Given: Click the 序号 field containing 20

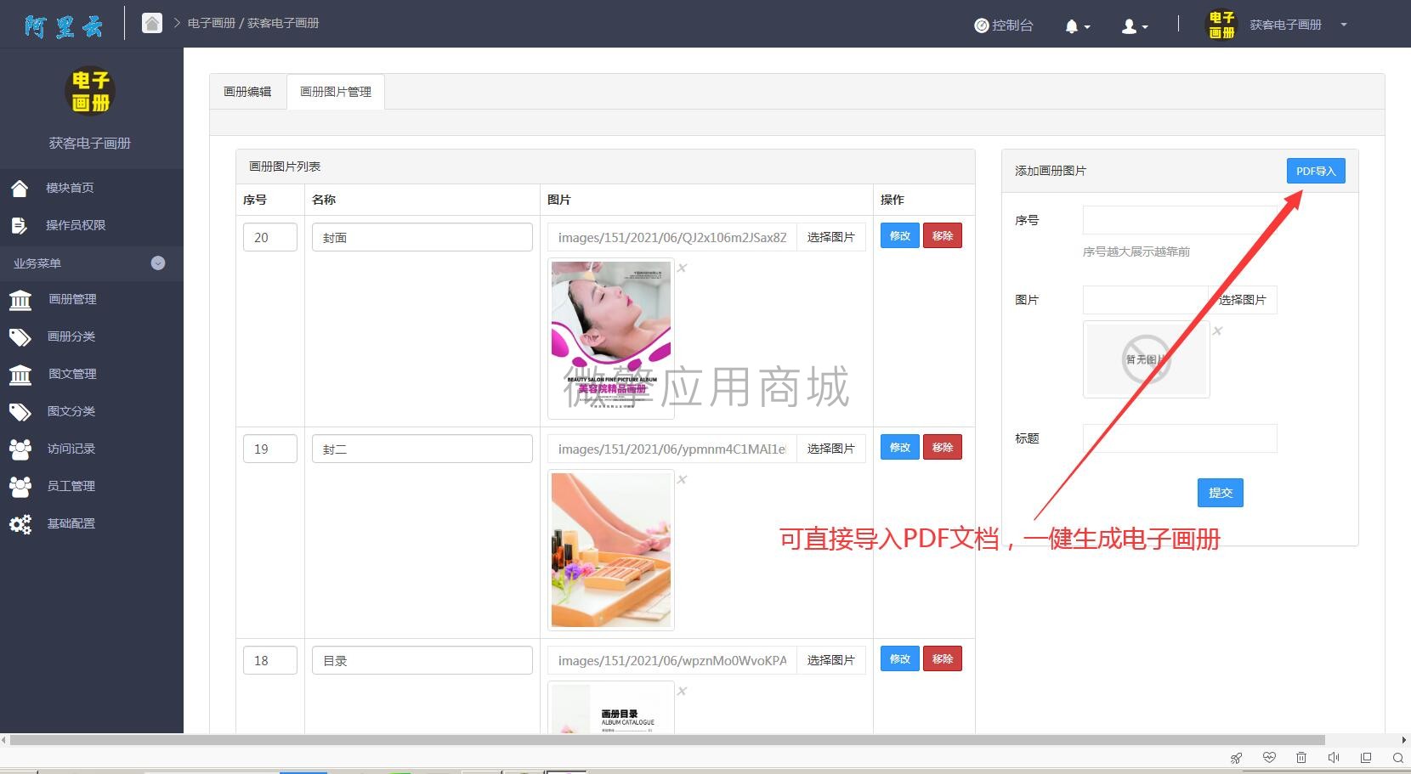Looking at the screenshot, I should 270,237.
